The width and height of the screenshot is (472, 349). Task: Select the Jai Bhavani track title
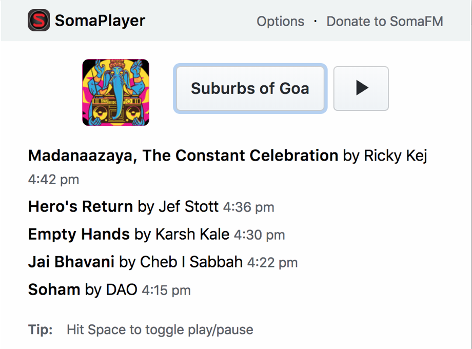coord(71,262)
